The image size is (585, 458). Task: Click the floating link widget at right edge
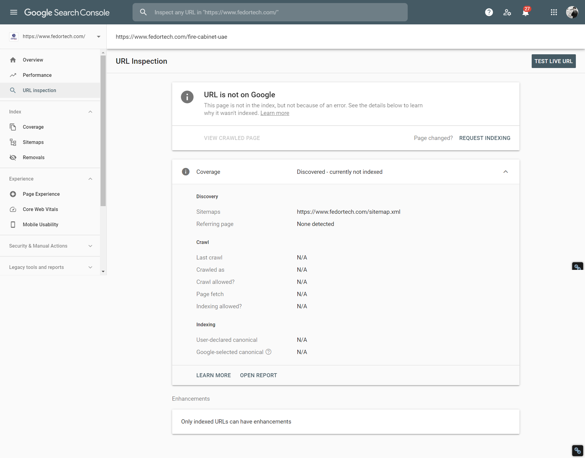tap(577, 266)
